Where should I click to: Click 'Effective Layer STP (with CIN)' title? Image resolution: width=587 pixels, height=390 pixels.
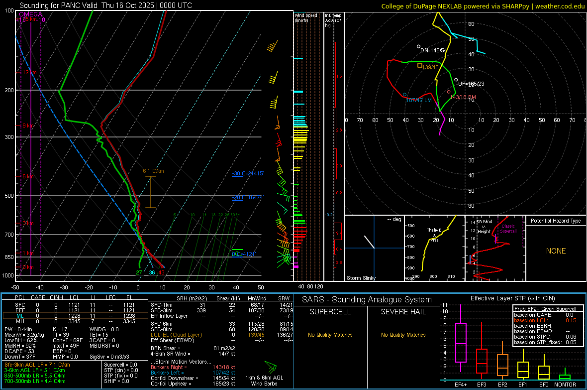(512, 298)
